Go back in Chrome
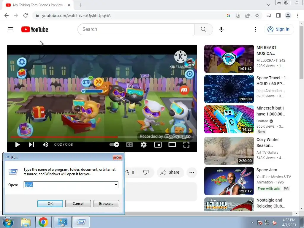304x228 pixels. (7, 15)
